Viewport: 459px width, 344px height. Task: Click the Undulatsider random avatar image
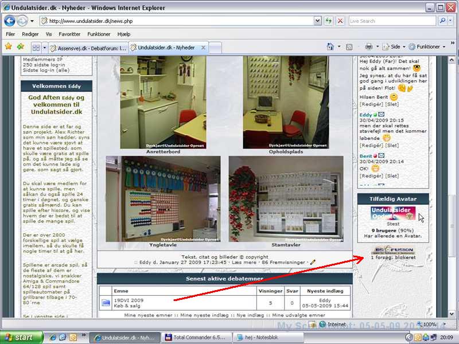[392, 213]
